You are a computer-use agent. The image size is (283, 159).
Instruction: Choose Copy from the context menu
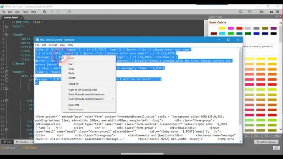coord(71,69)
